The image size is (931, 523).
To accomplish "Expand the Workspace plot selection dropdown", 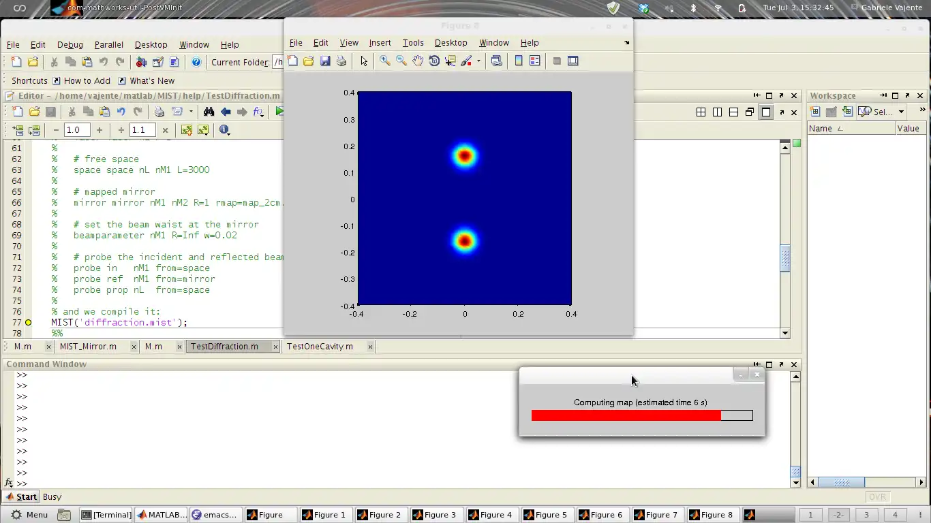I will [x=901, y=112].
